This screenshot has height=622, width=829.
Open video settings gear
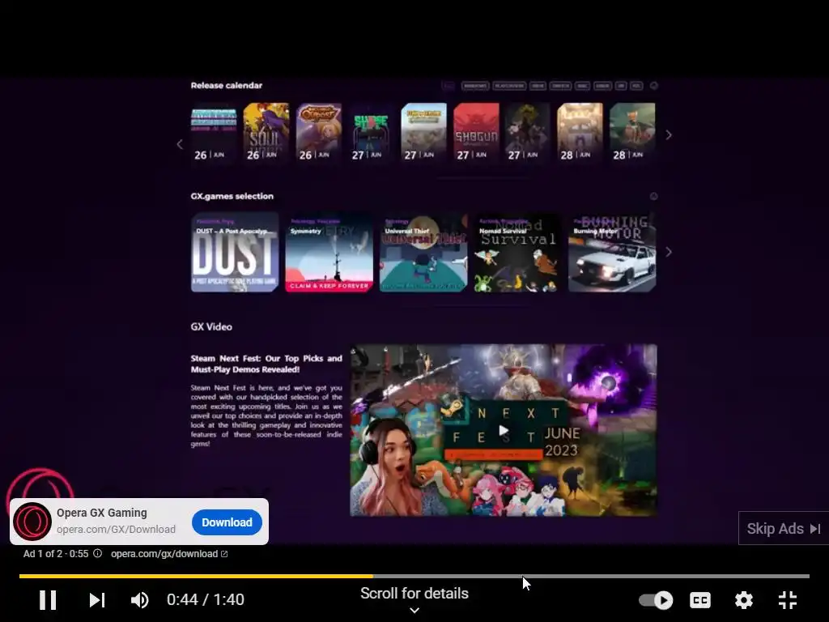click(743, 600)
